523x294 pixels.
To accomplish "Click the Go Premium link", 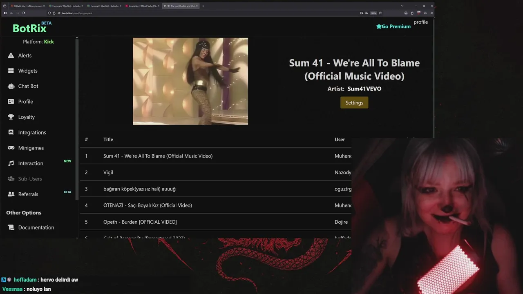I will click(x=393, y=26).
